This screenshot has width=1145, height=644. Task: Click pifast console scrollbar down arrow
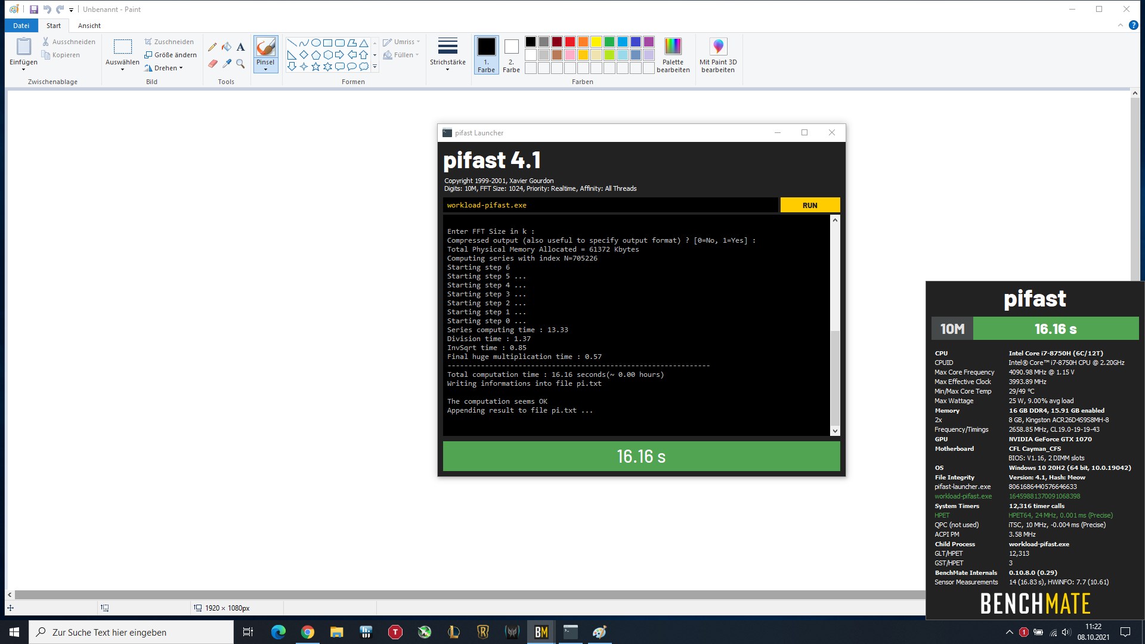pos(835,431)
